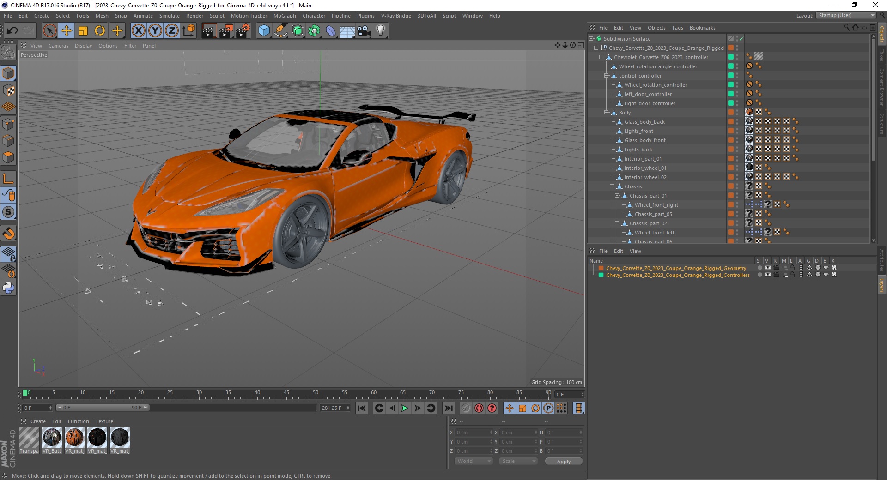Switch to Points mode
887x480 pixels.
(8, 124)
